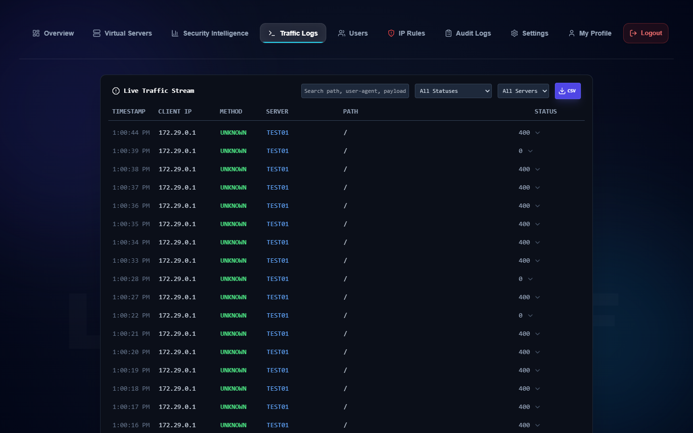Expand the 1:00:21 PM log row chevron

pos(538,334)
